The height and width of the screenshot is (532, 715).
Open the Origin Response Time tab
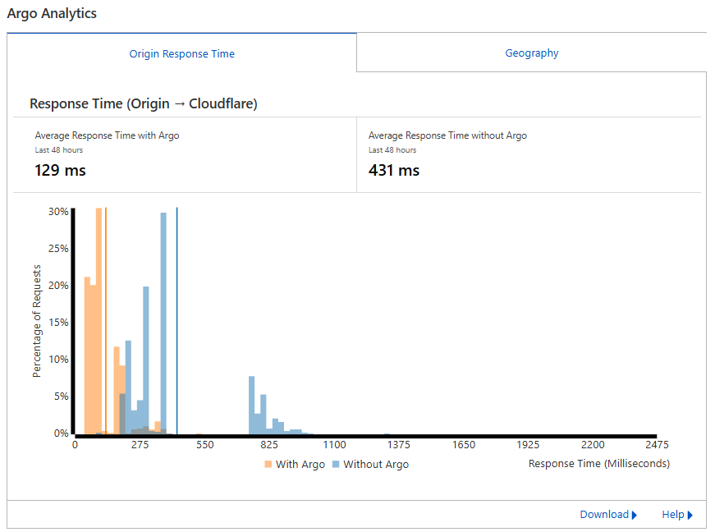[x=182, y=53]
